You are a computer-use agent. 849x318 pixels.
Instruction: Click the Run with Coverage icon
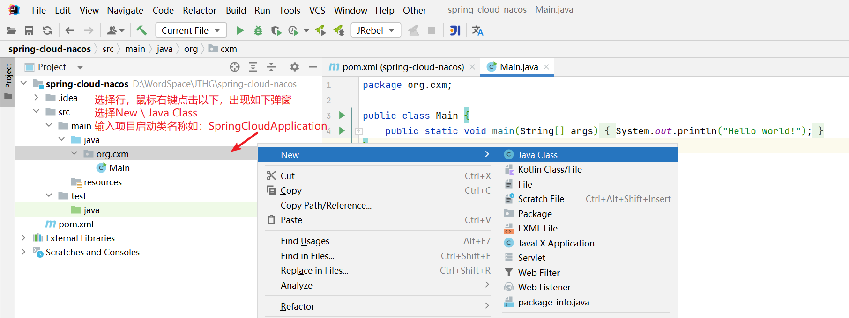coord(276,30)
